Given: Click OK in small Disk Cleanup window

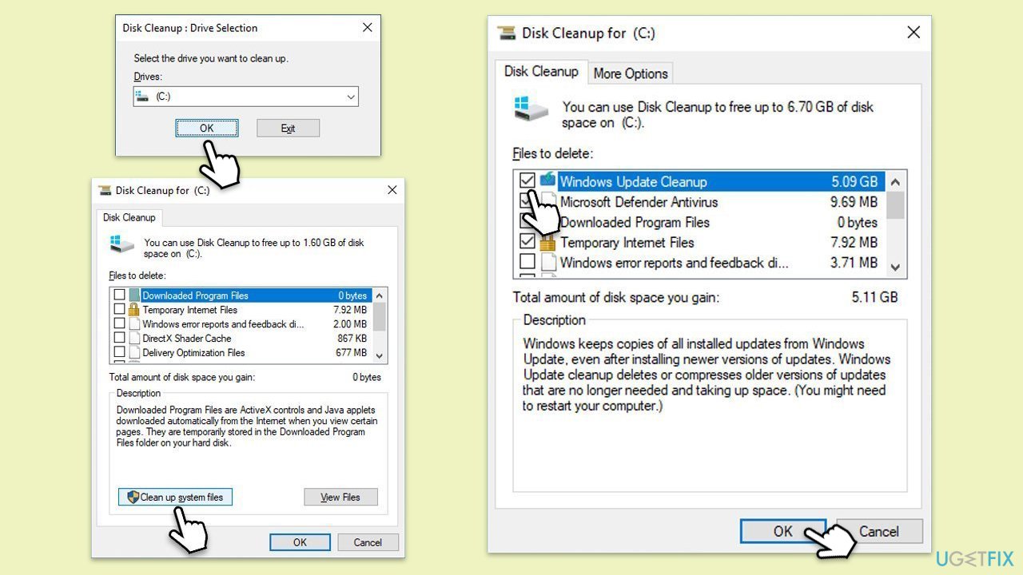Looking at the screenshot, I should [x=300, y=542].
